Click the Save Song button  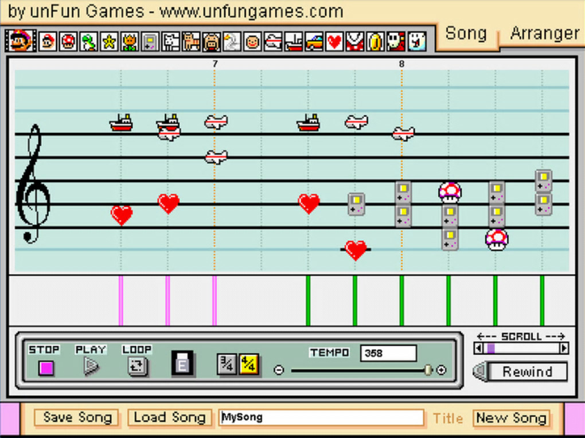point(77,417)
